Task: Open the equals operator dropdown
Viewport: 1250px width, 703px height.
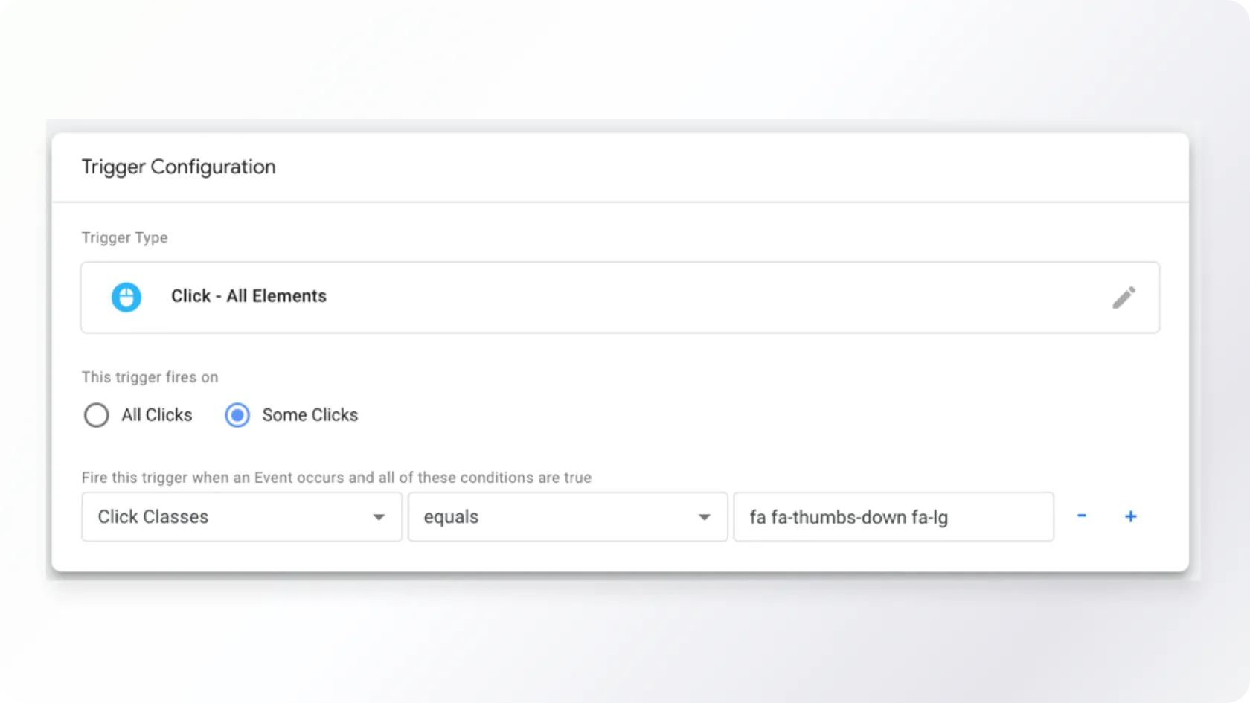Action: (567, 516)
